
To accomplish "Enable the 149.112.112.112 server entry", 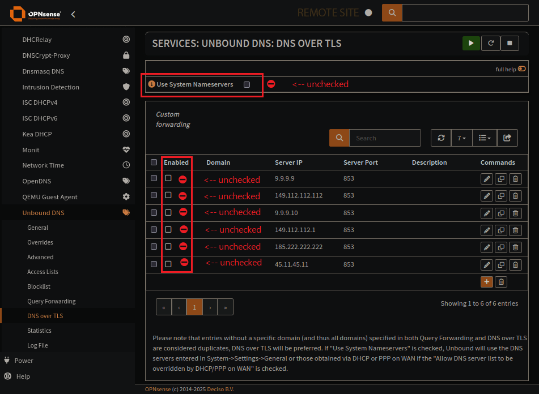I will 168,195.
